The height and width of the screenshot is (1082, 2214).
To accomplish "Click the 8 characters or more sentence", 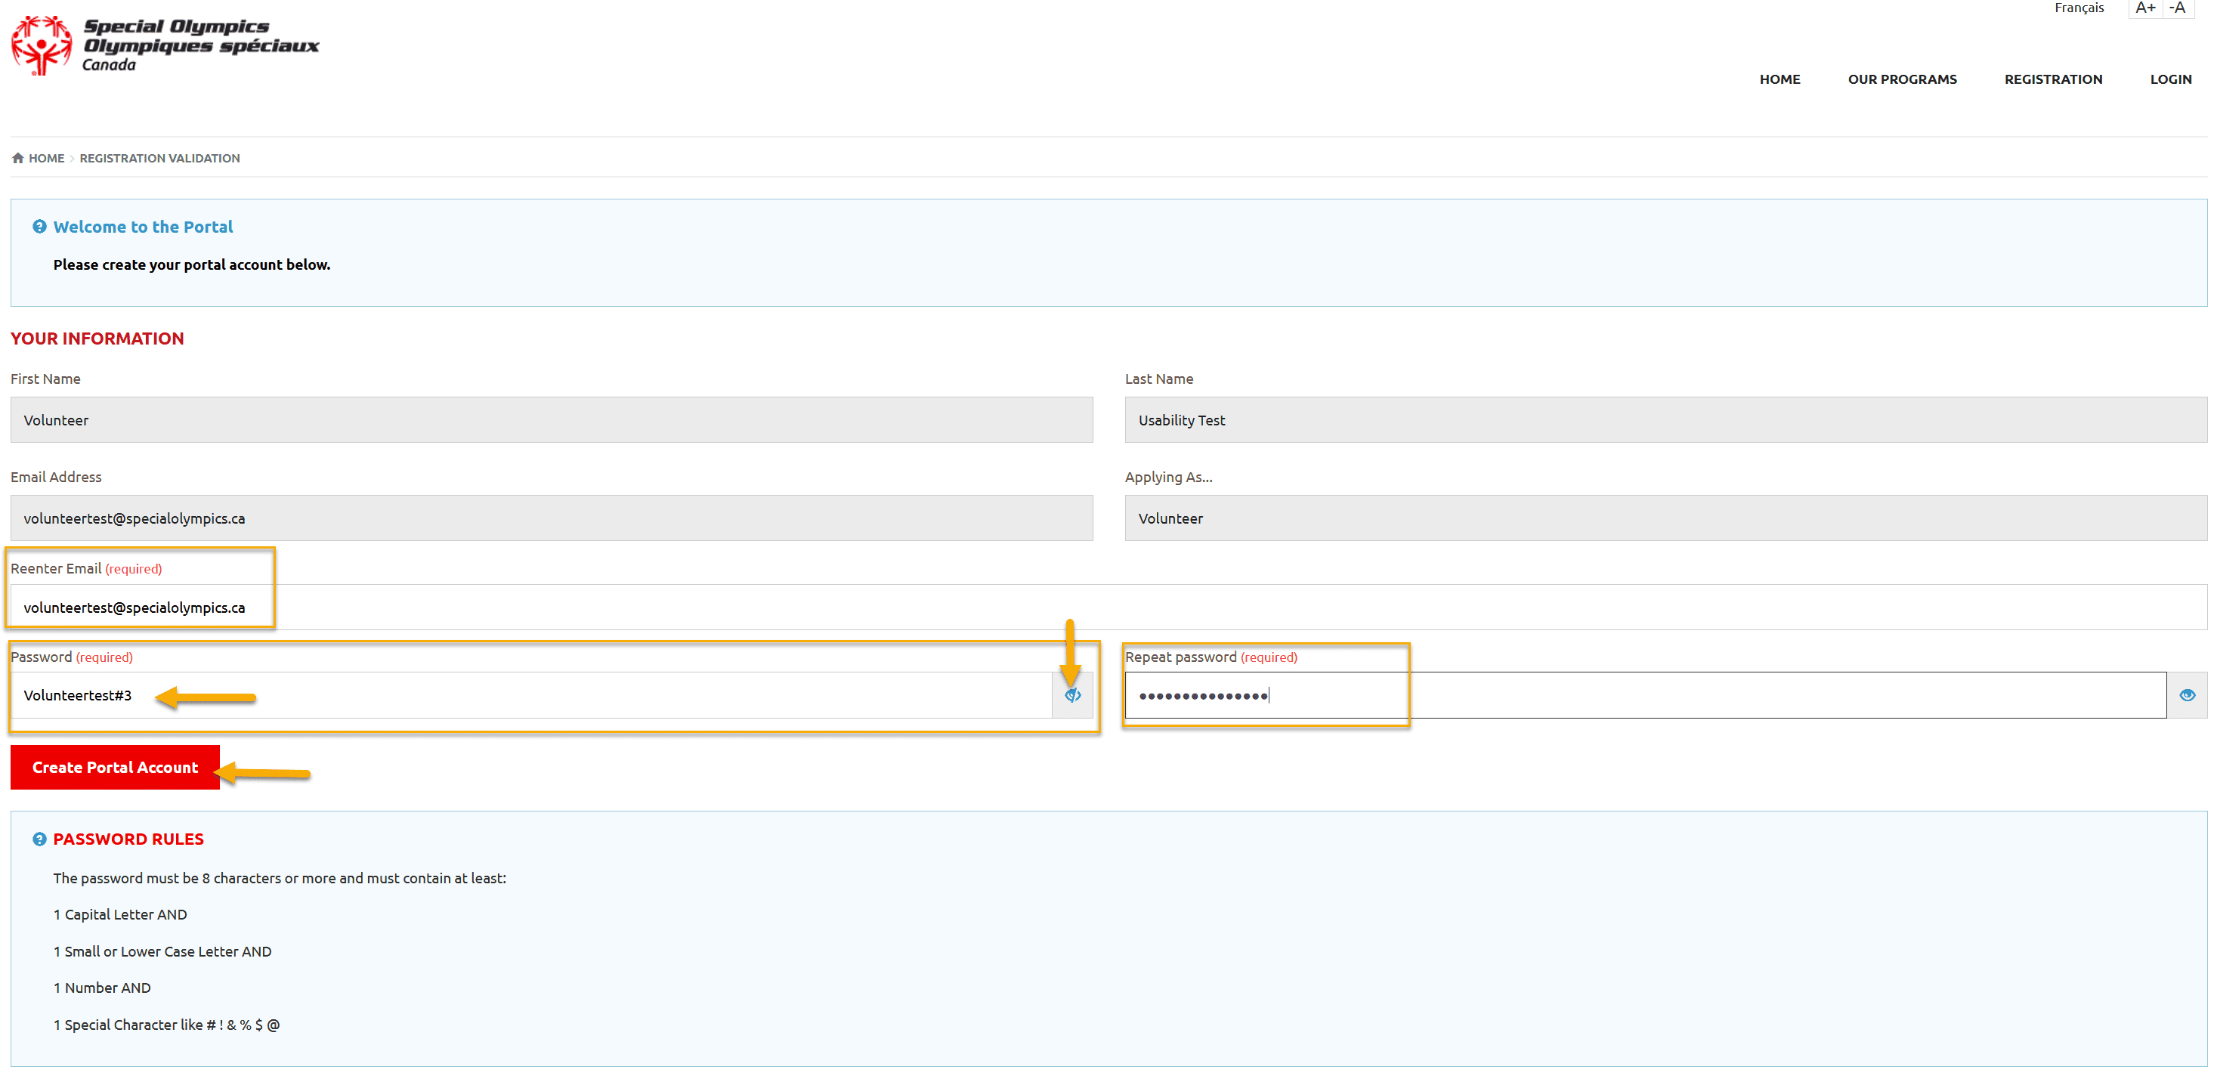I will click(280, 878).
